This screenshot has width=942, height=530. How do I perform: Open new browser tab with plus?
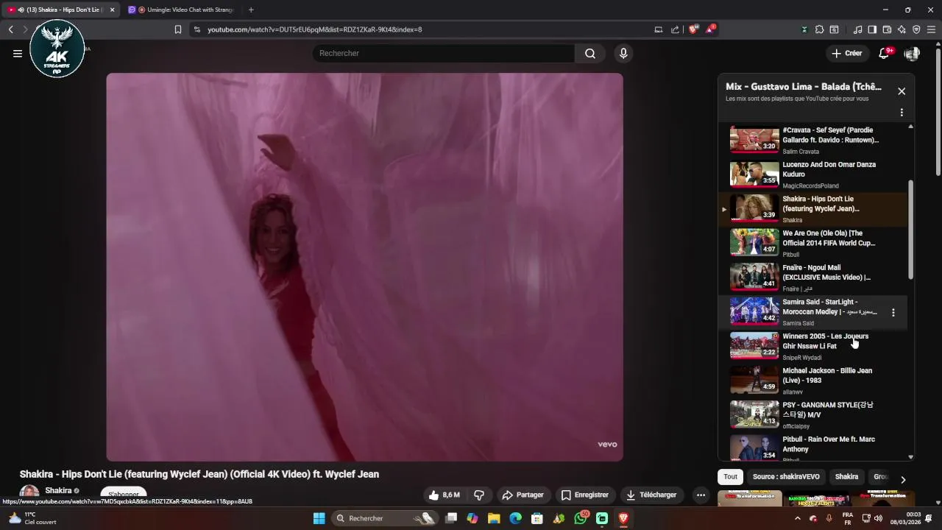coord(251,10)
